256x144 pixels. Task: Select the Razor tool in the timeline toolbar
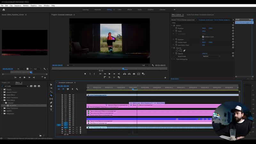[51, 95]
